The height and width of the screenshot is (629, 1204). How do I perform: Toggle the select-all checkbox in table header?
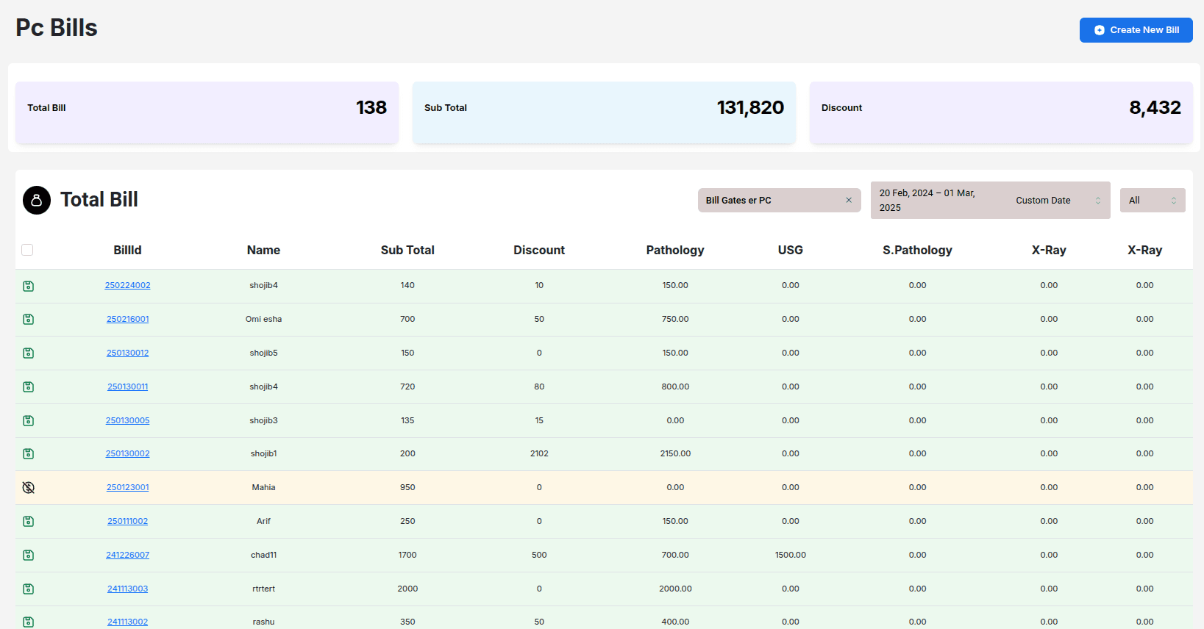(27, 250)
